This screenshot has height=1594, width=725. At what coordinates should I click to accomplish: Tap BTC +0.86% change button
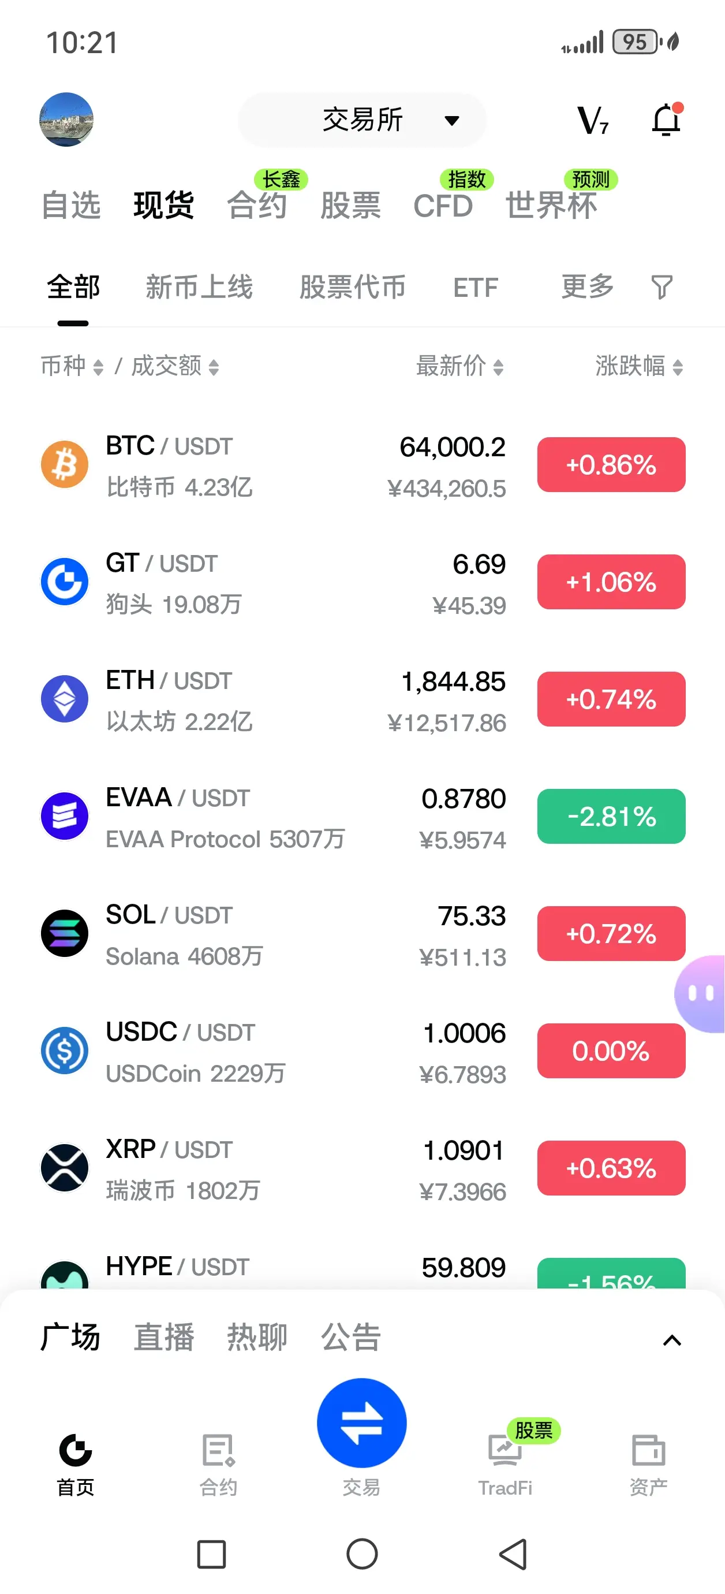pos(611,465)
